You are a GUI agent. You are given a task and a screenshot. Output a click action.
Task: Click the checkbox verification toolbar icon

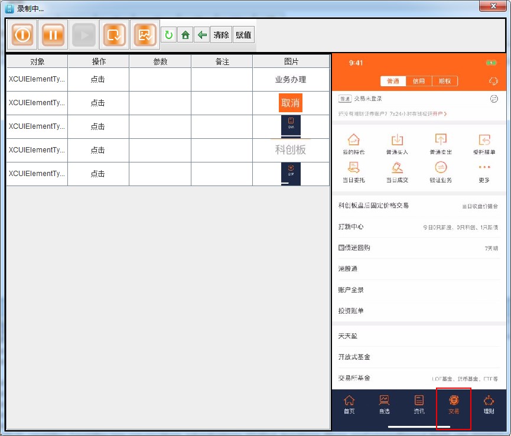(x=114, y=35)
